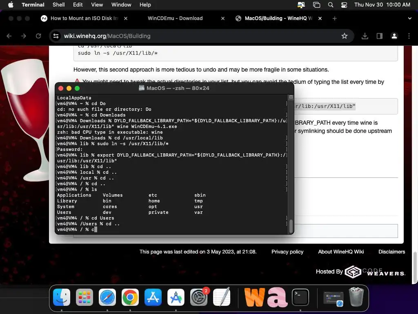Close the MacOS/Building WineHQ tab
The width and height of the screenshot is (418, 314).
320,18
